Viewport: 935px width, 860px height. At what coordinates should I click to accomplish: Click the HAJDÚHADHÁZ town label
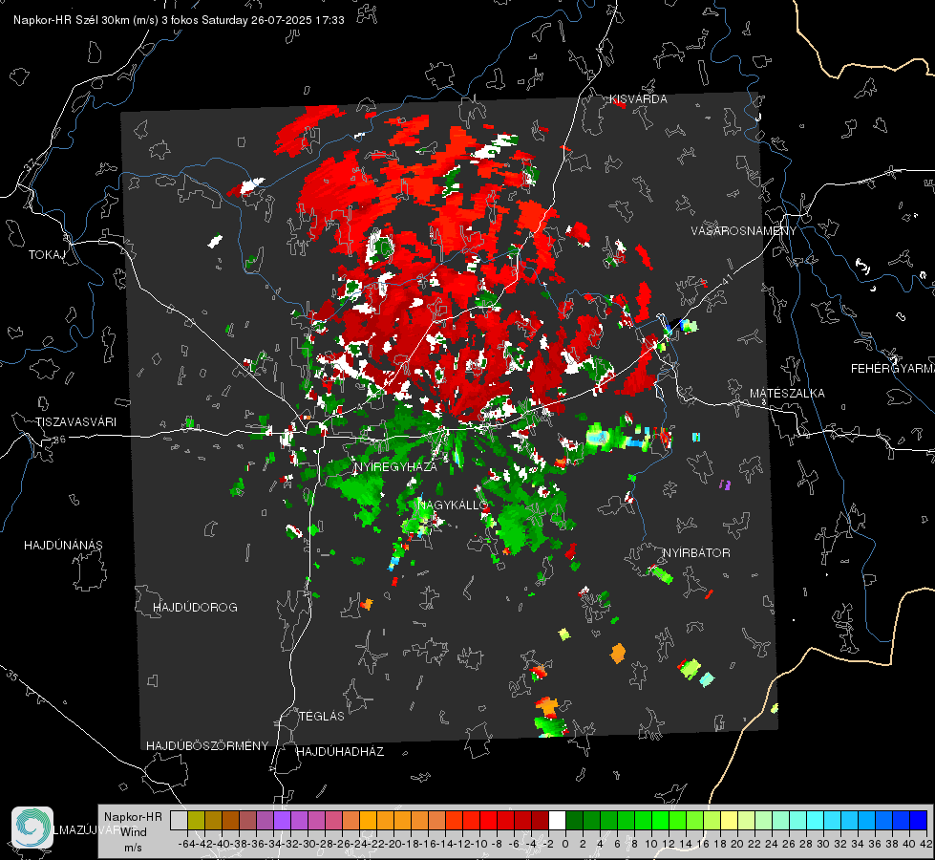340,752
